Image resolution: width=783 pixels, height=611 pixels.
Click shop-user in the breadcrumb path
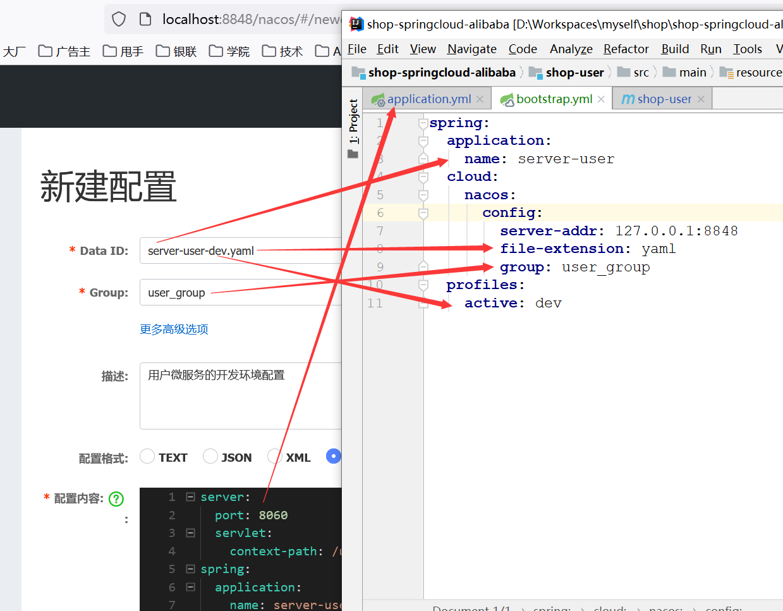[574, 73]
